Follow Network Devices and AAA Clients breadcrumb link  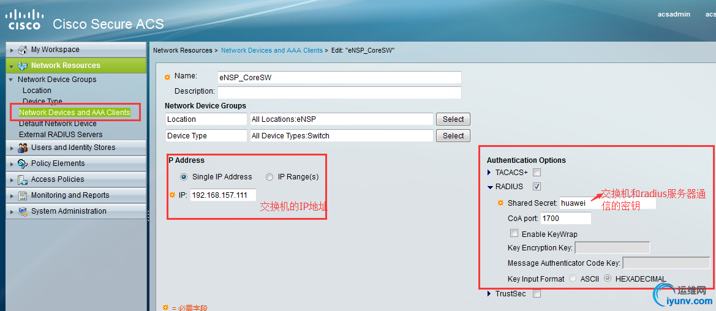[x=272, y=50]
